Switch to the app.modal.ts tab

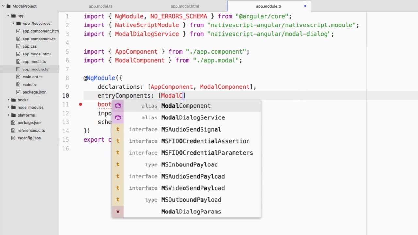point(101,6)
